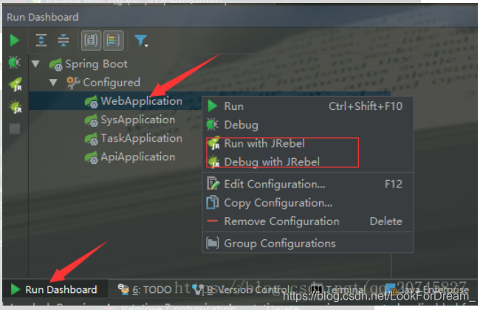Select the Configured tree node
The image size is (483, 310).
[103, 83]
